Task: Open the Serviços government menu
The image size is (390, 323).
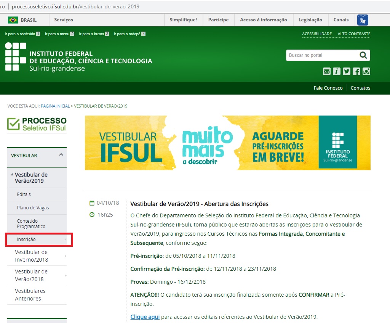Action: (x=64, y=20)
